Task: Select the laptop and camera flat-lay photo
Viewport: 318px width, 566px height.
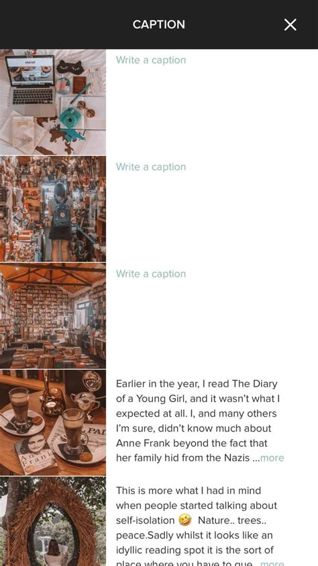Action: (x=53, y=102)
